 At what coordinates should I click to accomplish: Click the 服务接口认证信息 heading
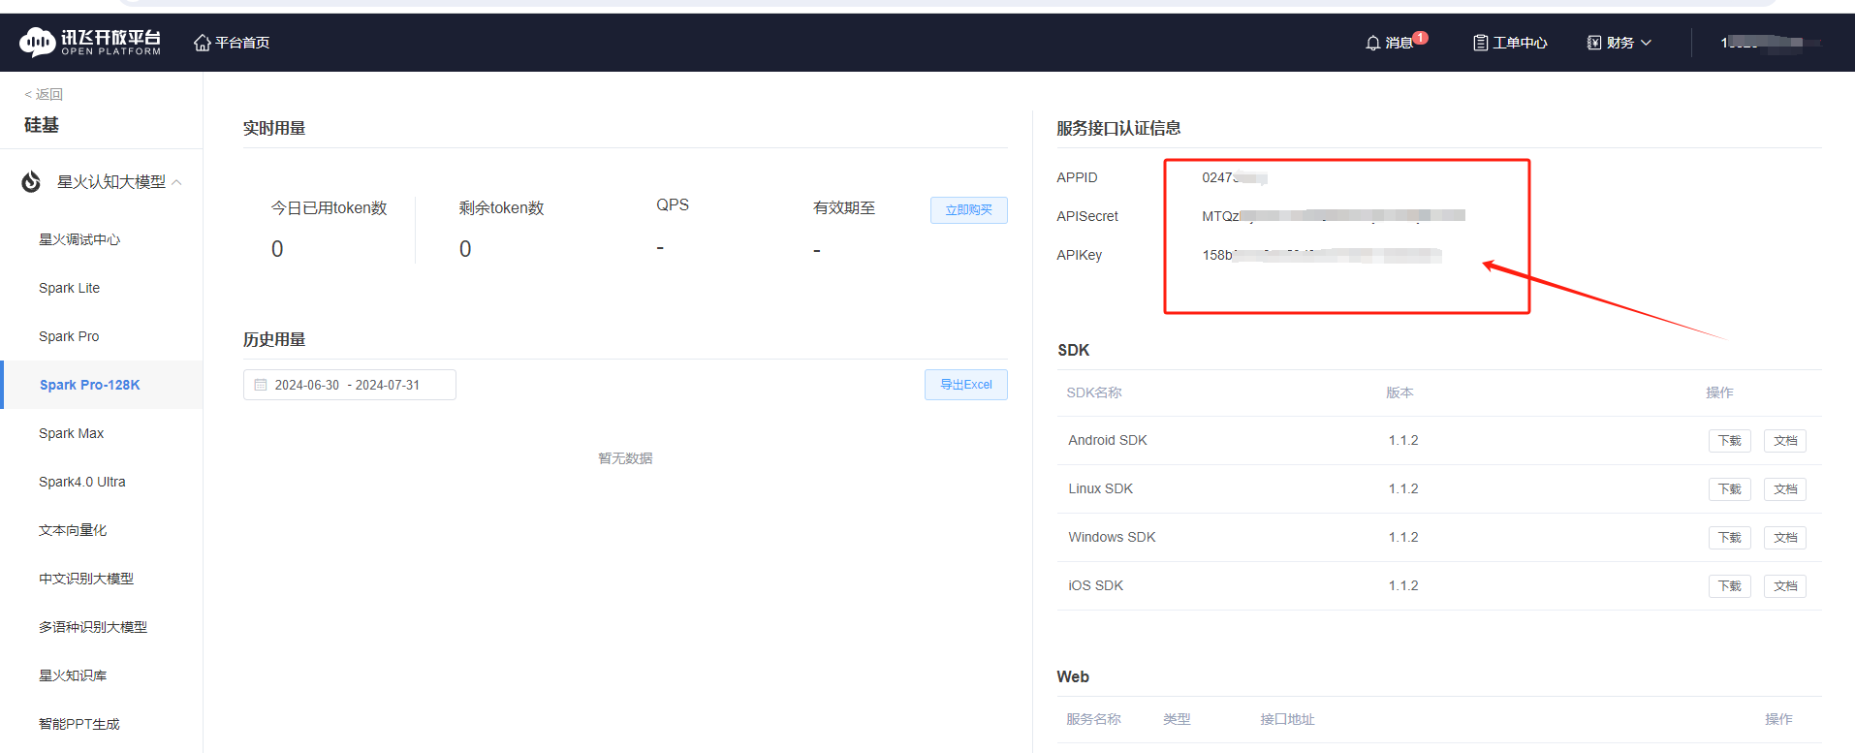coord(1118,128)
